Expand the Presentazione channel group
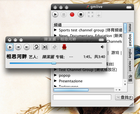This screenshot has width=140, height=114. click(x=55, y=81)
